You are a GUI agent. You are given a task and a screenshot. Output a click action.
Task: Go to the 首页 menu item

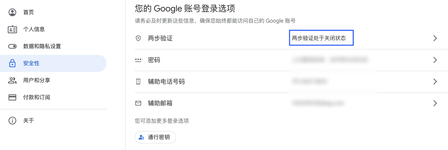(x=53, y=12)
